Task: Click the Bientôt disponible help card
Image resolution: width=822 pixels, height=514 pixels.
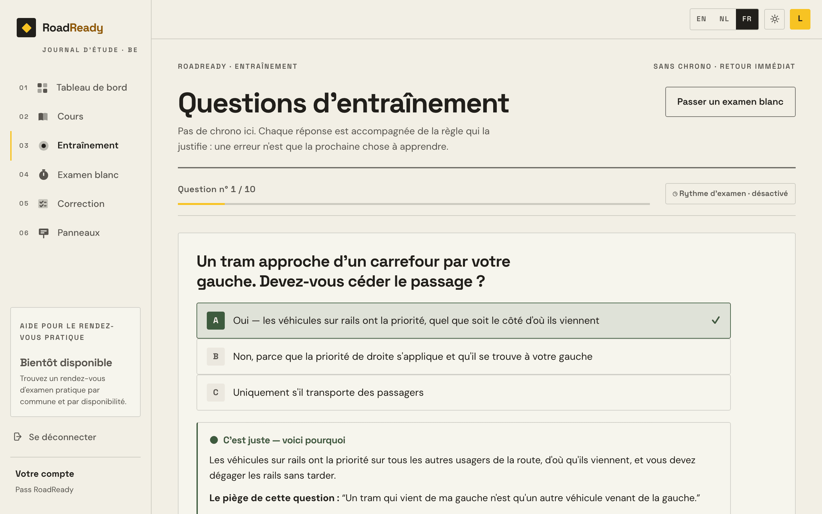Action: [75, 362]
